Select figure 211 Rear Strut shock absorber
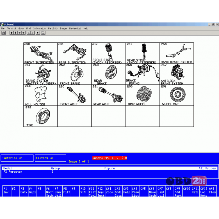 click(143, 53)
